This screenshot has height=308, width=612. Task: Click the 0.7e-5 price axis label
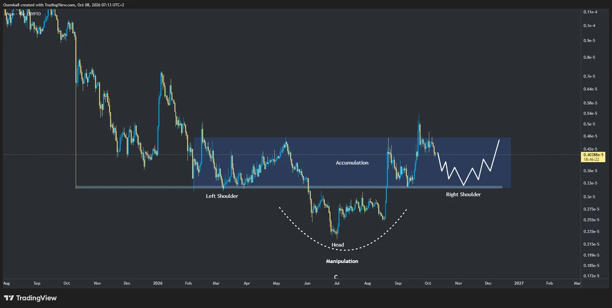[x=590, y=76]
